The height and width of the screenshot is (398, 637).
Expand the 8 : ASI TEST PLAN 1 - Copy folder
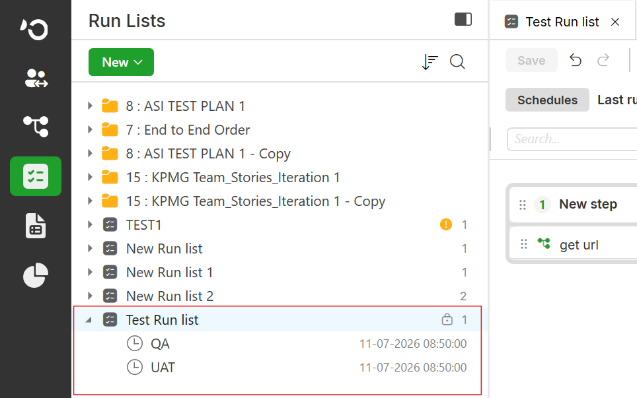click(x=90, y=154)
